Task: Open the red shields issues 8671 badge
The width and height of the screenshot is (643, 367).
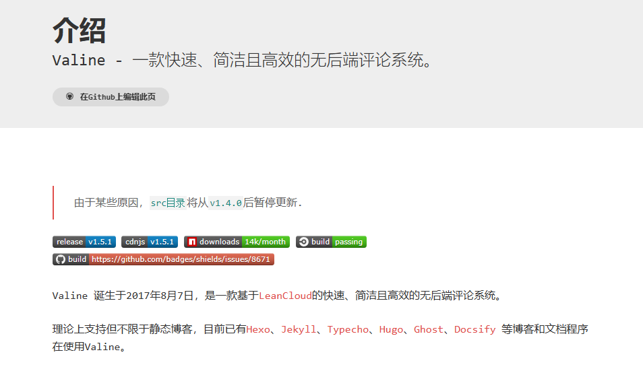Action: pyautogui.click(x=163, y=259)
